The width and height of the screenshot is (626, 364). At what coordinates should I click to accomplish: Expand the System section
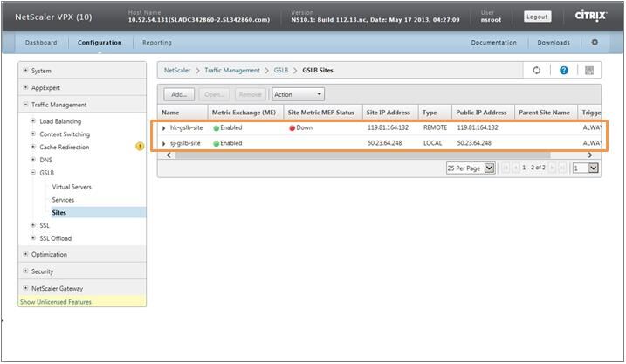click(x=25, y=71)
